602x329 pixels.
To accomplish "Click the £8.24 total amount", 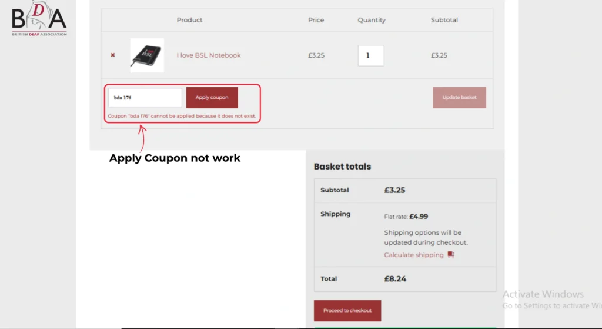I will click(394, 279).
